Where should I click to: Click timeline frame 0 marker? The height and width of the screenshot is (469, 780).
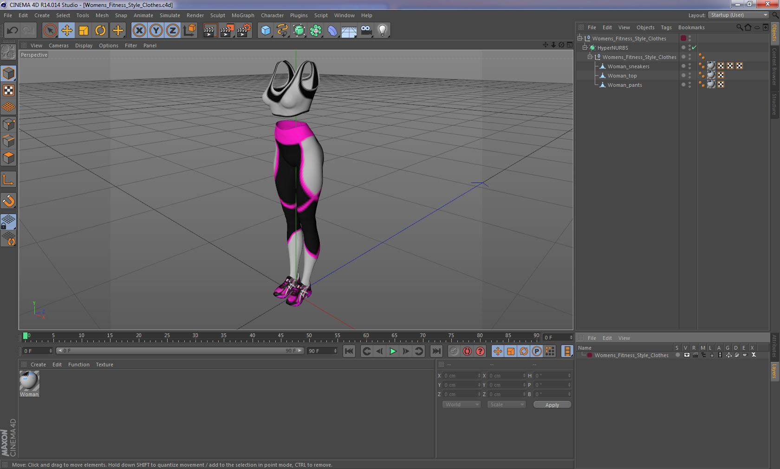(26, 336)
